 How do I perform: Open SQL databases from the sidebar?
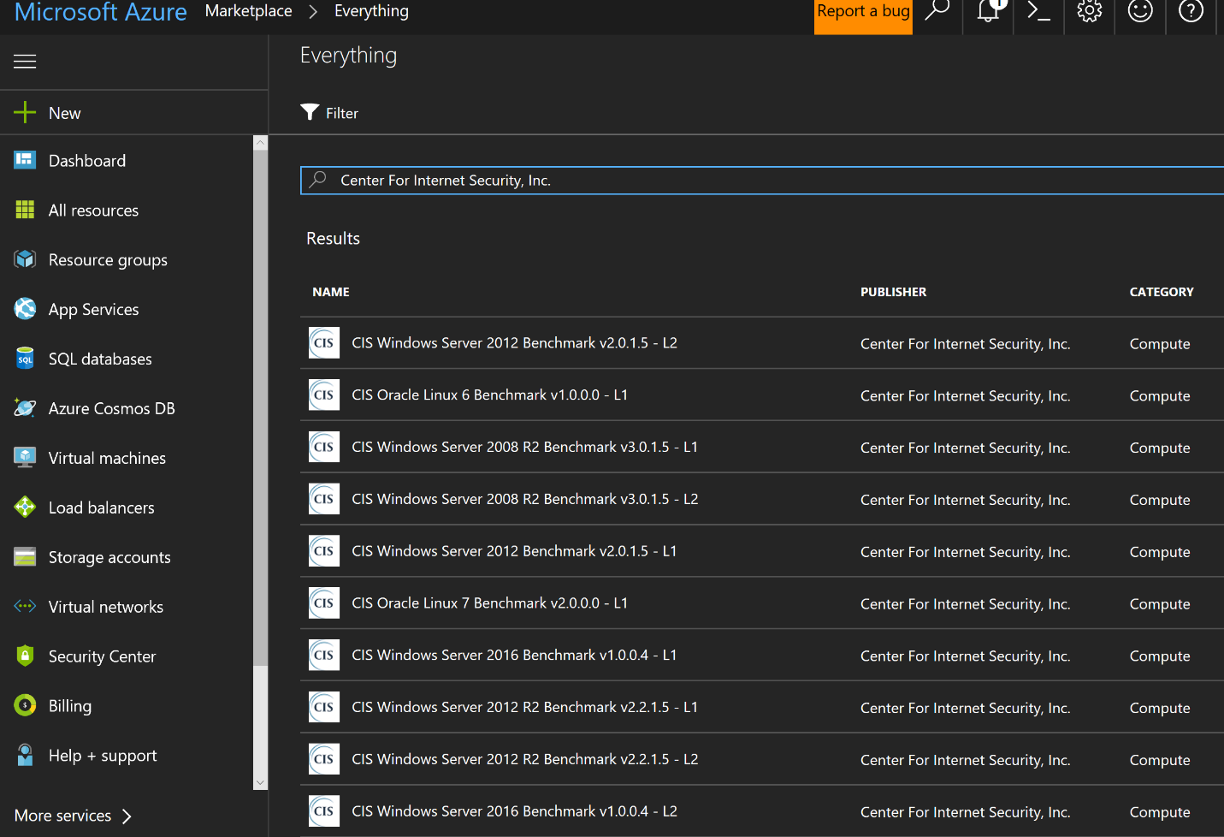coord(100,359)
